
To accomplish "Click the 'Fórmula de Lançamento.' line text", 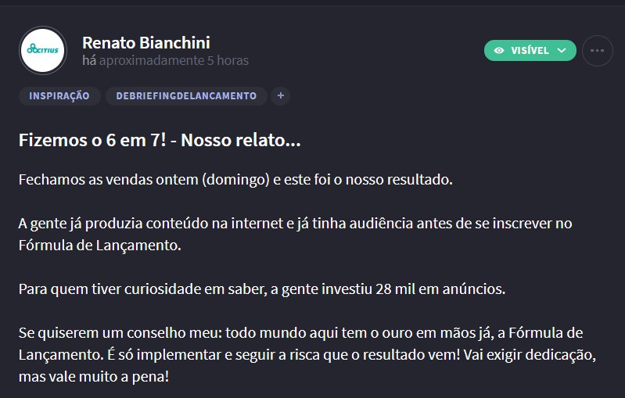I will [99, 246].
